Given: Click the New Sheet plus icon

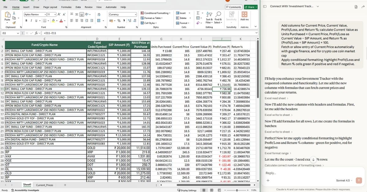Looking at the screenshot, I should pyautogui.click(x=65, y=185).
